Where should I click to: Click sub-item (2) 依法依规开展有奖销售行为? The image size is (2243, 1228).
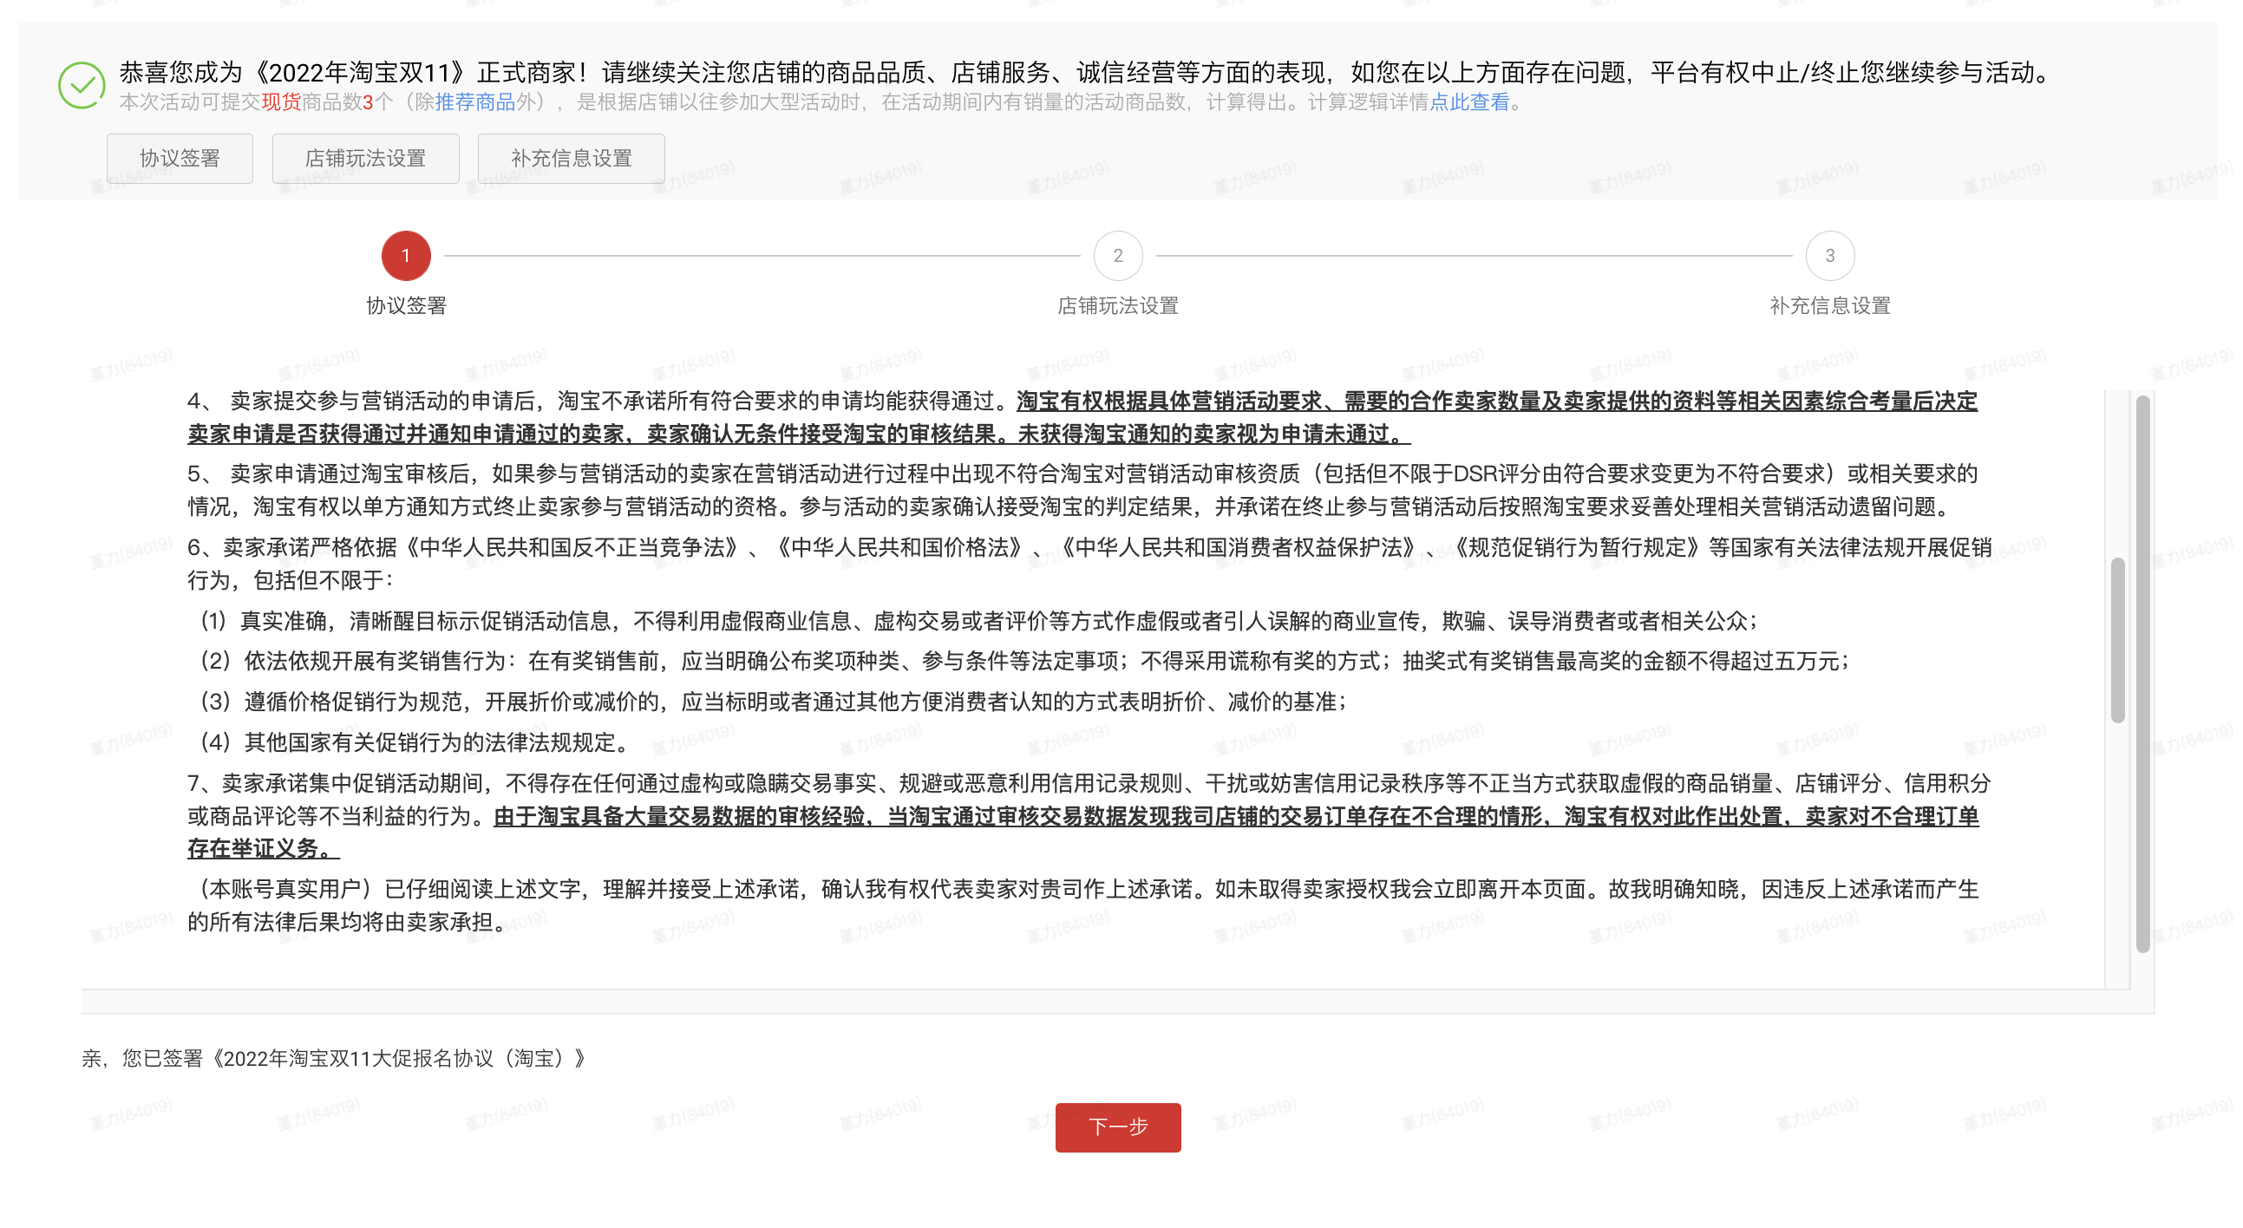(1025, 661)
